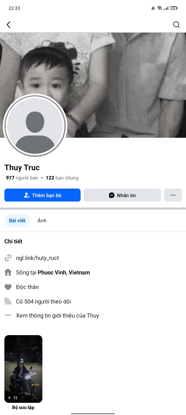Open the default profile picture avatar
Image resolution: width=186 pixels, height=415 pixels.
click(35, 126)
